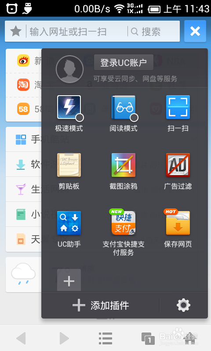This screenshot has width=211, height=351.
Task: Tap the gray plus tile below UC助手
Action: click(x=69, y=280)
